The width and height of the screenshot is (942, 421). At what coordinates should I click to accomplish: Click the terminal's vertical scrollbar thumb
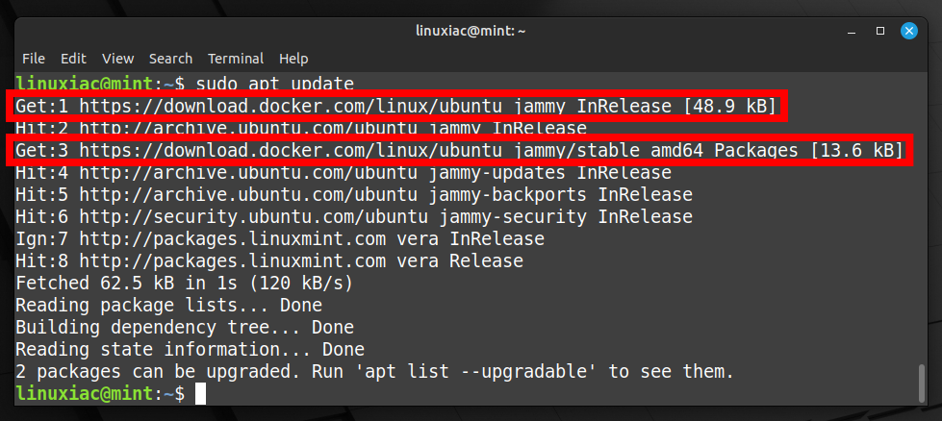tap(923, 383)
